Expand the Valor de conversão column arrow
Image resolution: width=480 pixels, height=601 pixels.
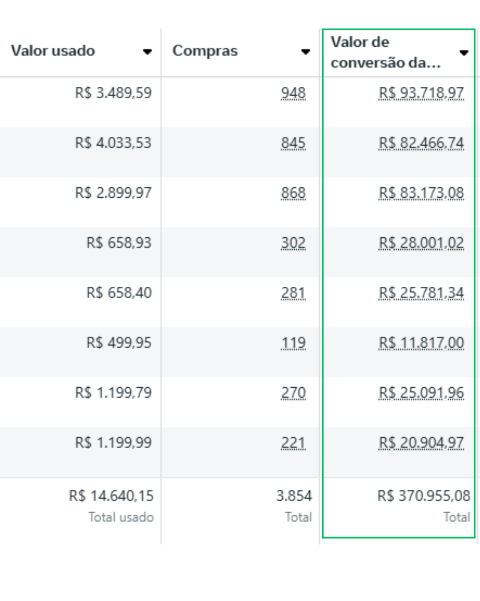(x=464, y=53)
